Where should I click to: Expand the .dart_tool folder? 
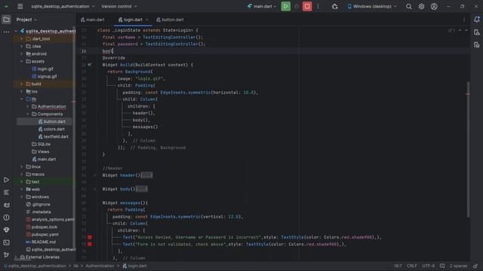pos(22,38)
